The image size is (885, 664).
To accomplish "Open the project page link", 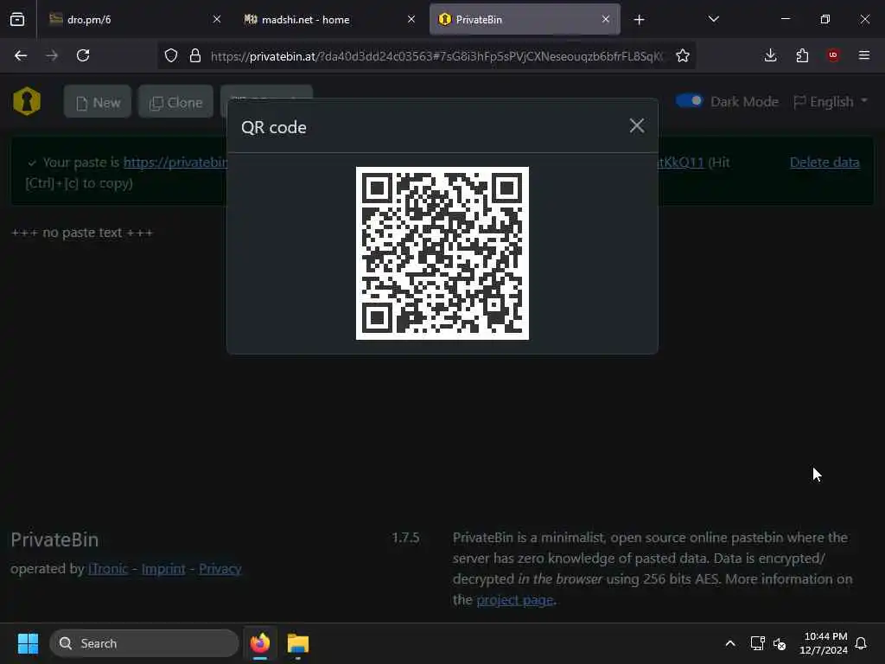I will pos(515,600).
